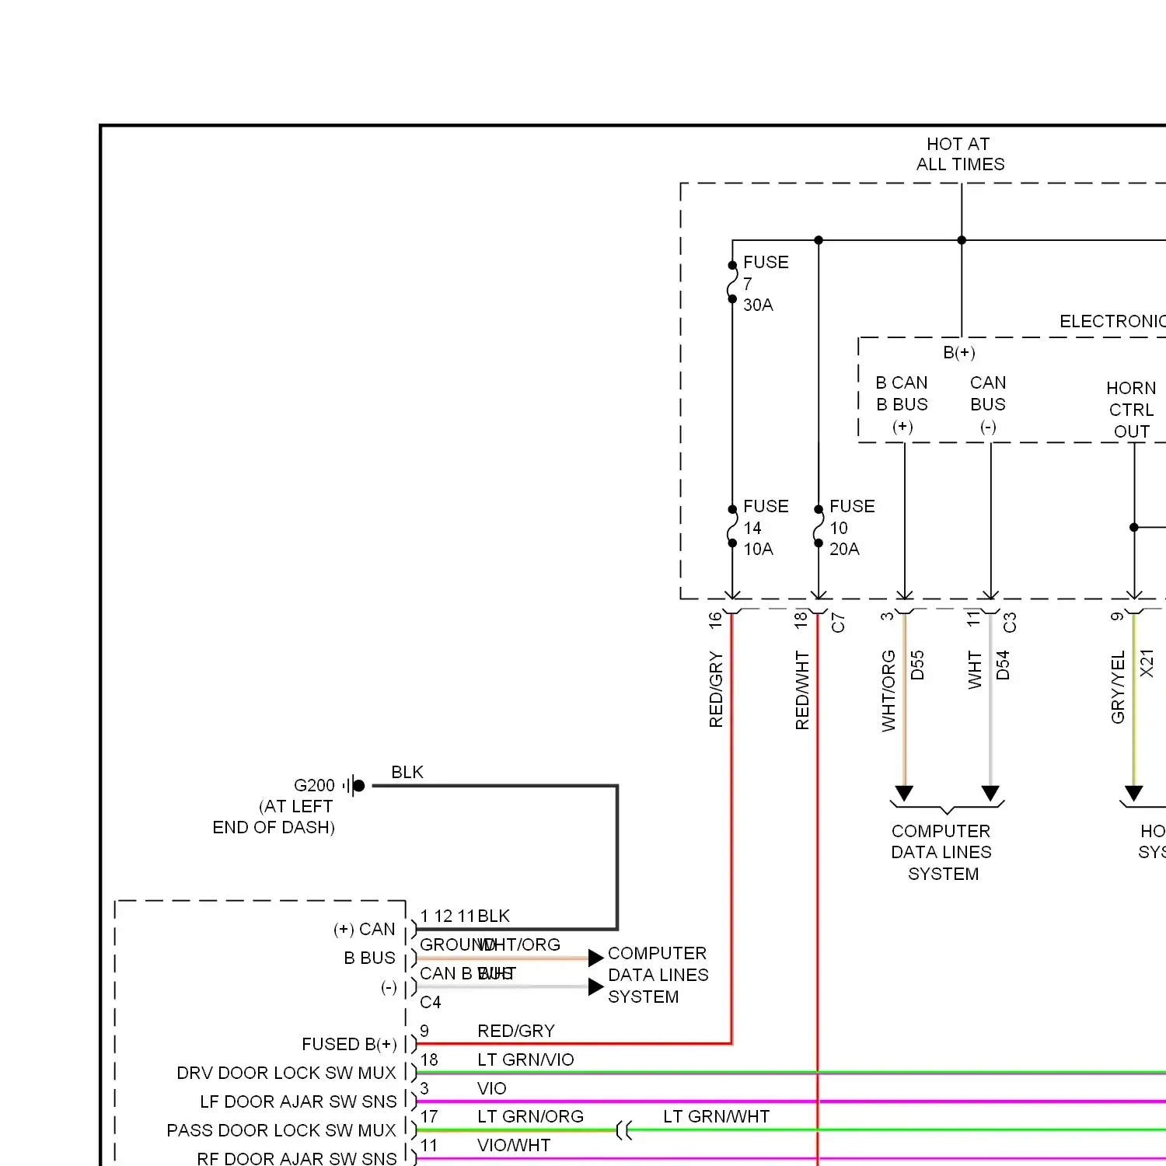Select the G200 ground label
1166x1166 pixels.
point(314,785)
